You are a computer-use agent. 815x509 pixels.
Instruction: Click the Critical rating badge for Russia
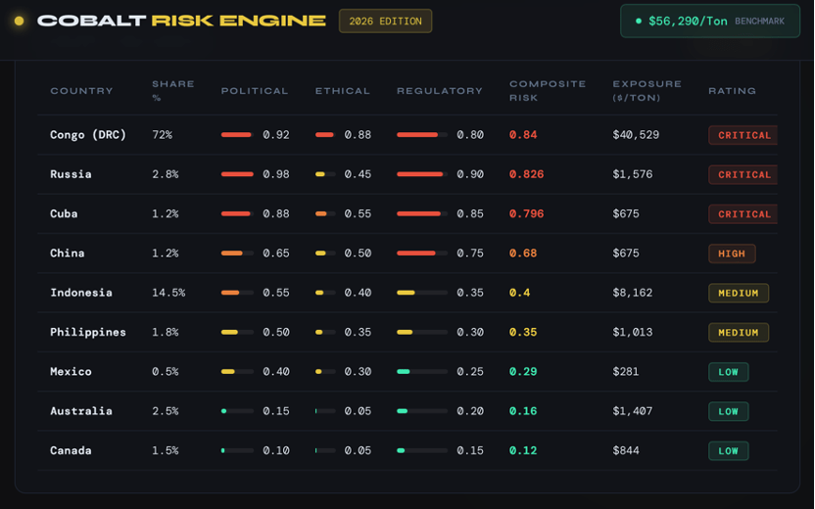coord(744,174)
